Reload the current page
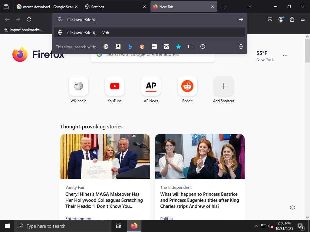The image size is (310, 232). tap(29, 19)
